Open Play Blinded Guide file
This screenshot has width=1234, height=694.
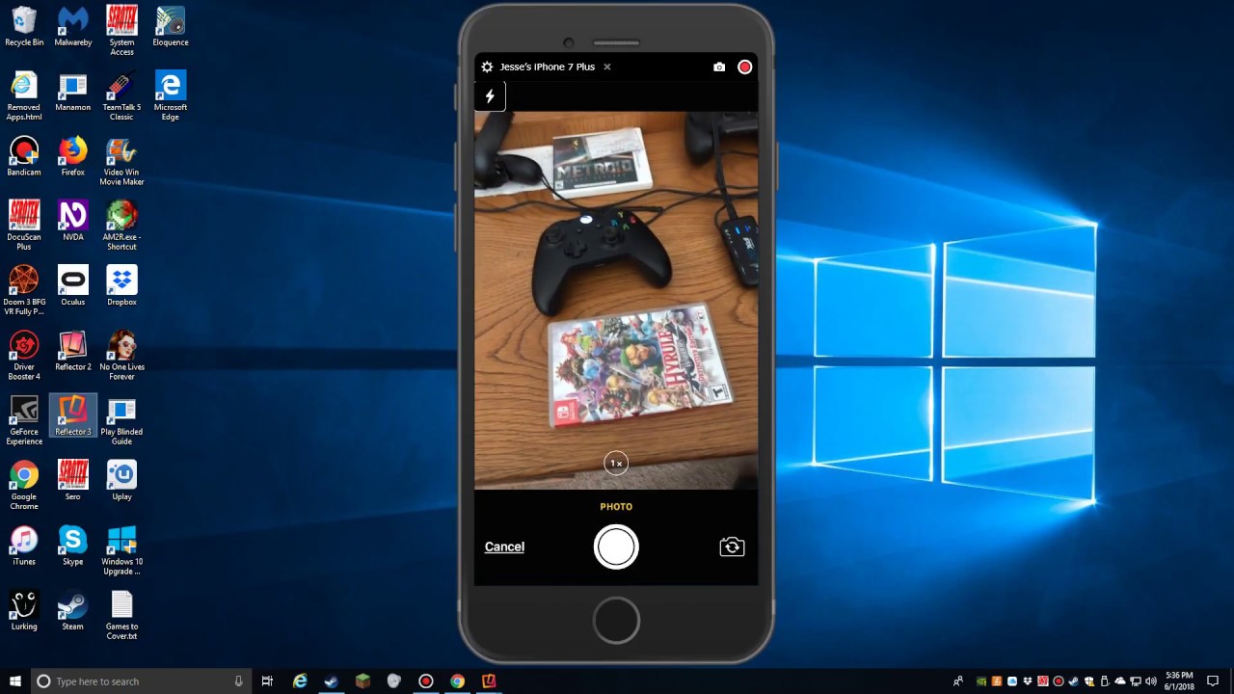point(121,419)
